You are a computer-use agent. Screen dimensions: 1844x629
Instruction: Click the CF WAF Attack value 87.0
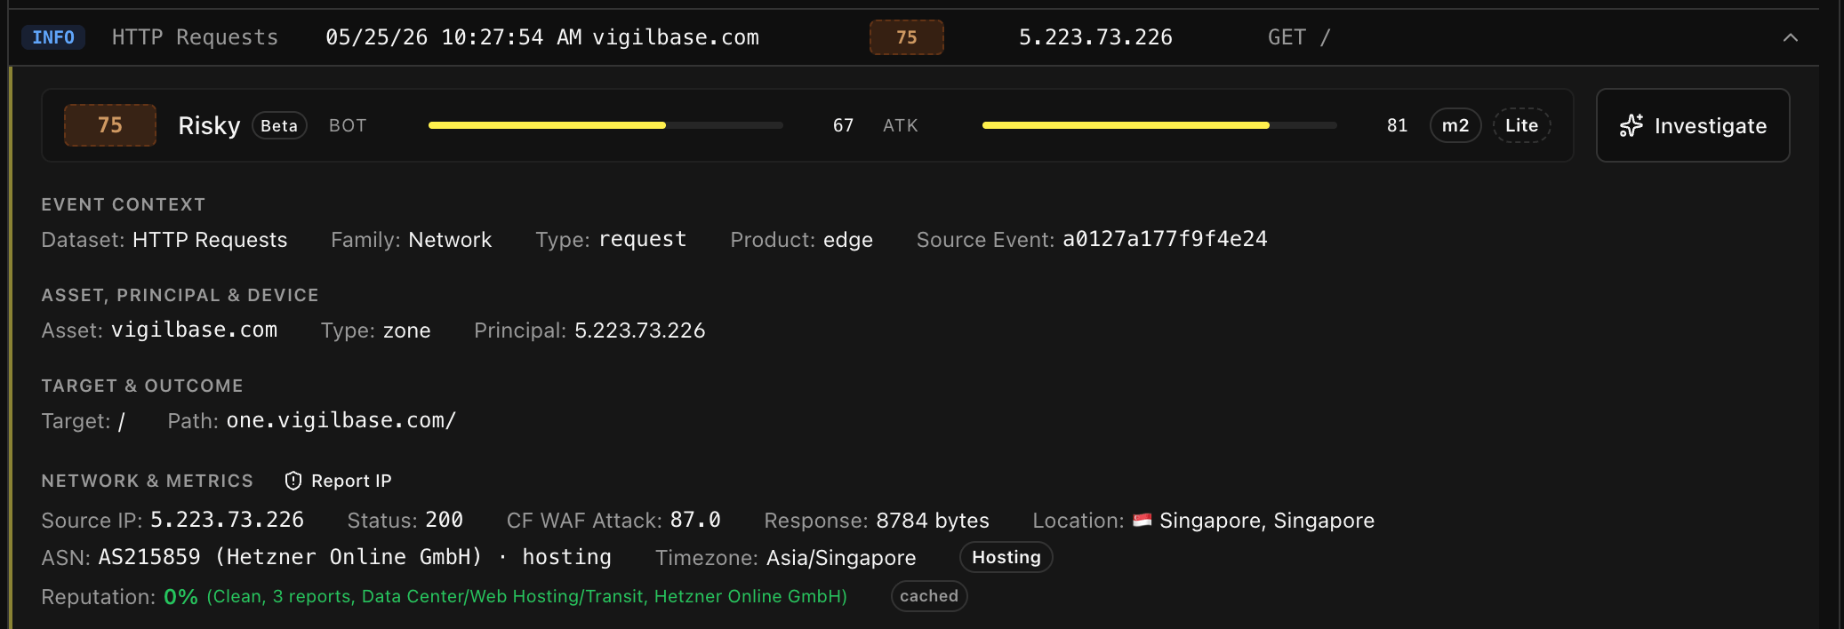[x=695, y=520]
